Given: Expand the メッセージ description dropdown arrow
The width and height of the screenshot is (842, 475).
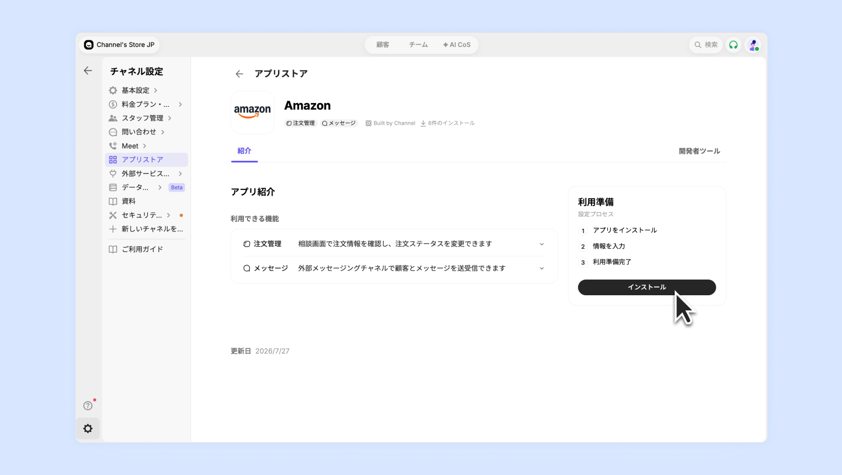Looking at the screenshot, I should [x=542, y=268].
